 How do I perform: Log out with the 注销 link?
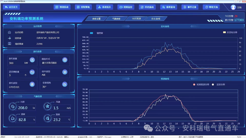[x=239, y=7]
